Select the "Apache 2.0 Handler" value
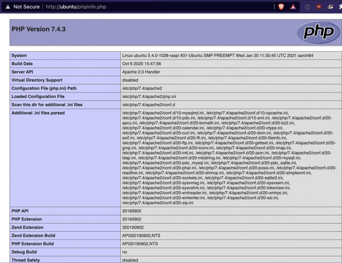 tap(141, 72)
